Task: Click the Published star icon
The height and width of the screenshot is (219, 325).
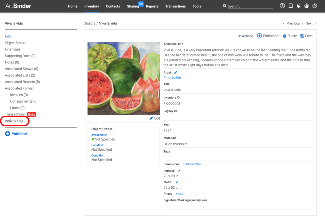Action: point(7,134)
